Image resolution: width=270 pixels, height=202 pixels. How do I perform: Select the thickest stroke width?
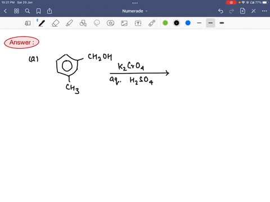(222, 23)
